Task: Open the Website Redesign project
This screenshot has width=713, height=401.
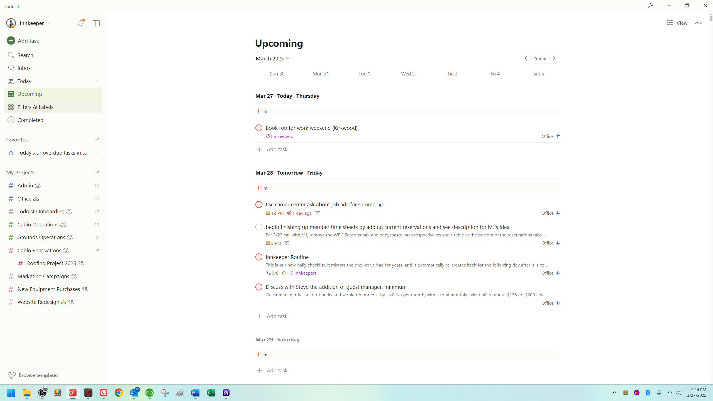Action: (x=53, y=302)
